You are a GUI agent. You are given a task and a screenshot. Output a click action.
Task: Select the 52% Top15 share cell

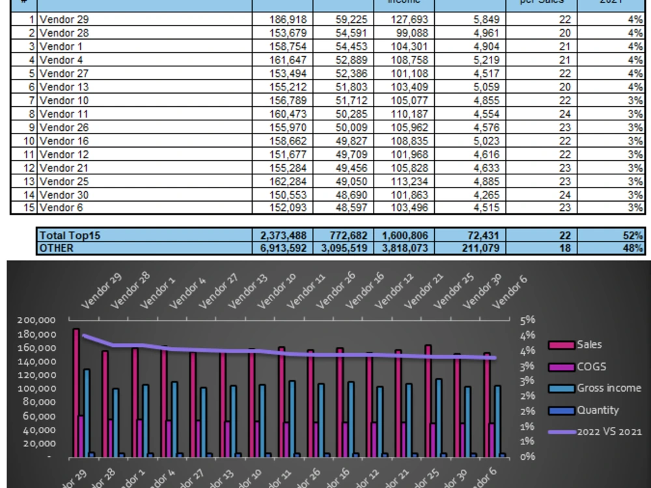(x=611, y=236)
